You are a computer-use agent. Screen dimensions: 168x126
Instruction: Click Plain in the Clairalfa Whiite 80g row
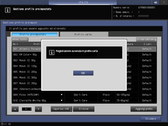click(106, 101)
